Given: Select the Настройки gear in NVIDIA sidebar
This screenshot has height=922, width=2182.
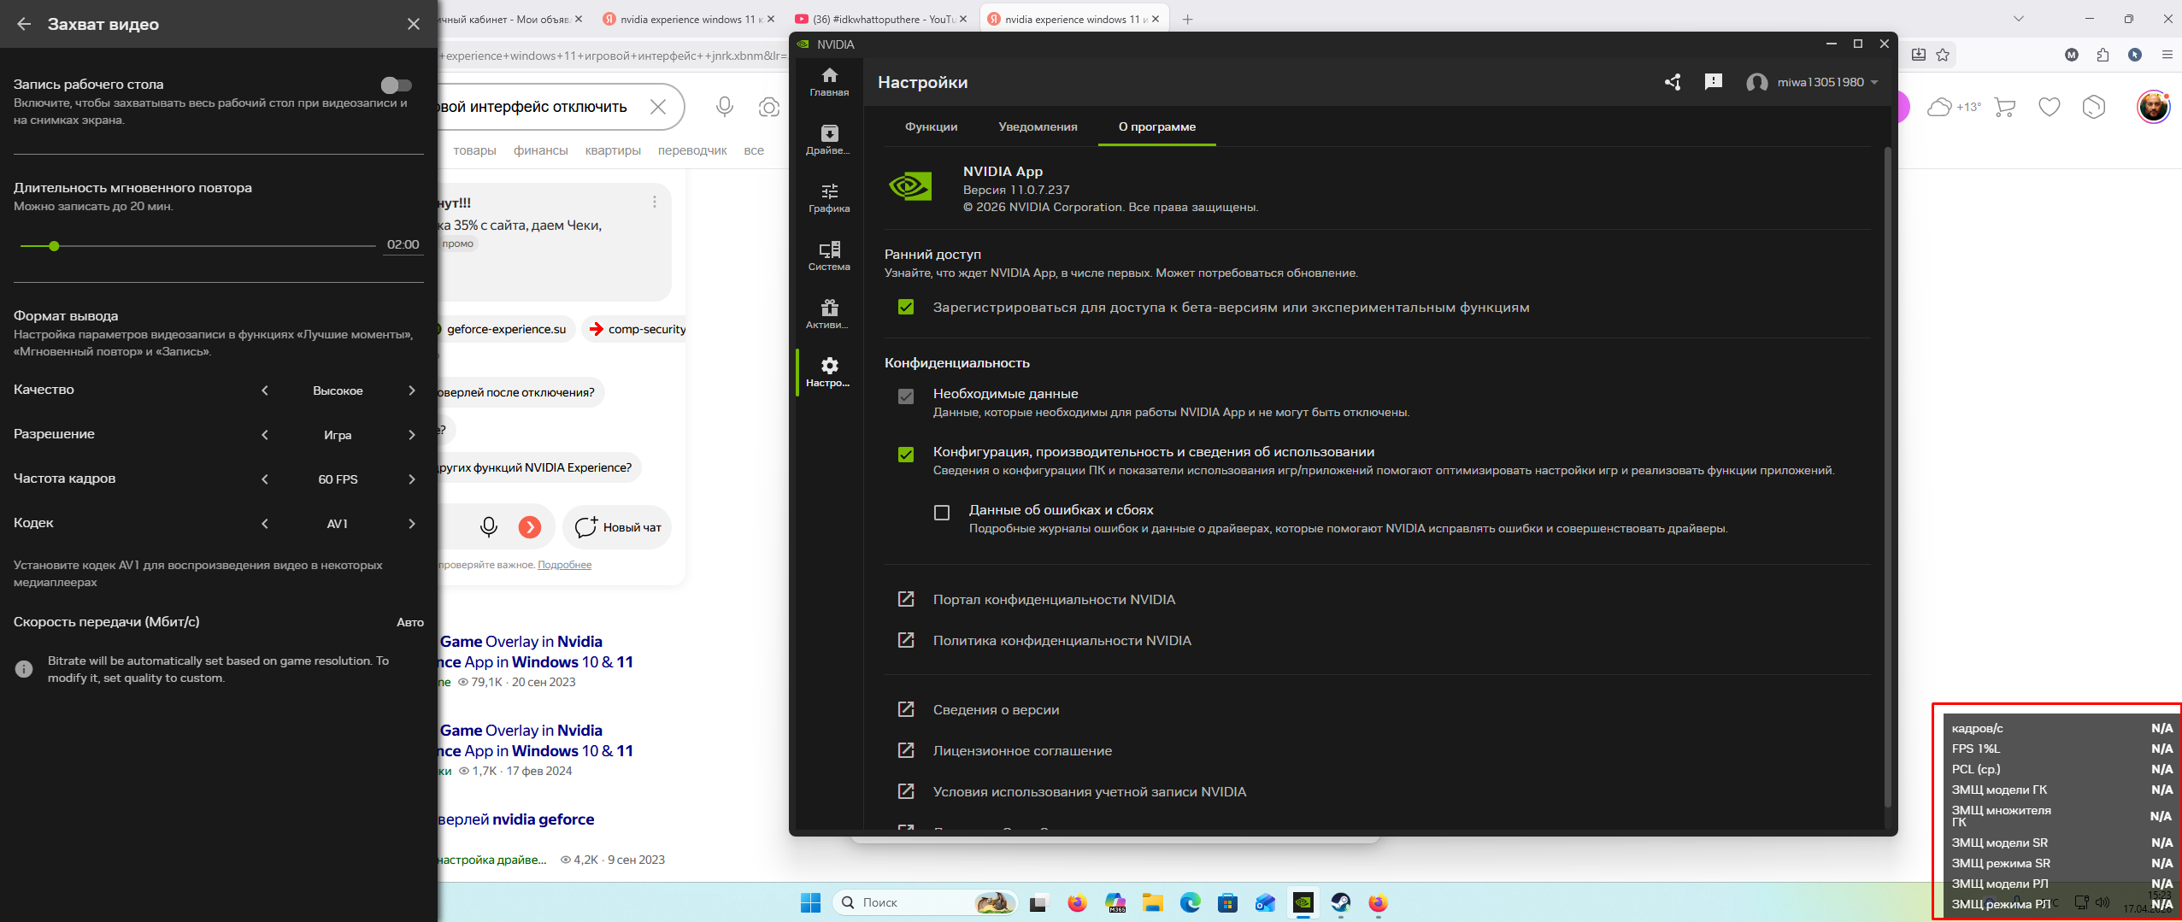Looking at the screenshot, I should click(x=829, y=373).
